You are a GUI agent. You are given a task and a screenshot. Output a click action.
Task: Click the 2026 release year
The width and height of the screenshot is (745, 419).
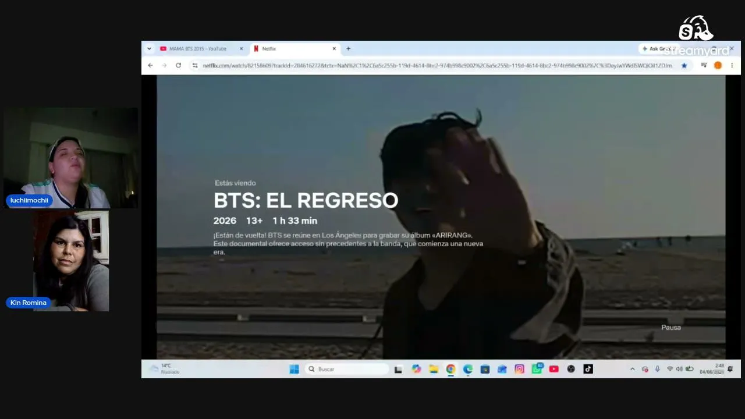(225, 221)
